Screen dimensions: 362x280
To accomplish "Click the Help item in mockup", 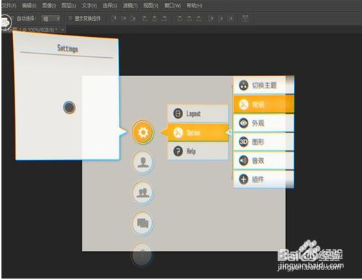I will [198, 151].
